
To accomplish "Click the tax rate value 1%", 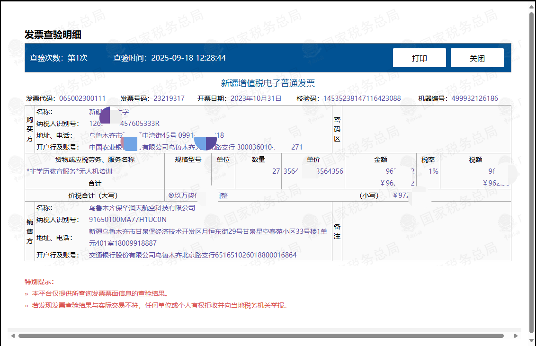I will [x=433, y=171].
